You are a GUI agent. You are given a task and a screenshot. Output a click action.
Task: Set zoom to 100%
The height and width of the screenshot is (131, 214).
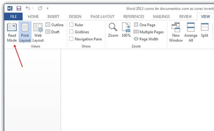(126, 30)
